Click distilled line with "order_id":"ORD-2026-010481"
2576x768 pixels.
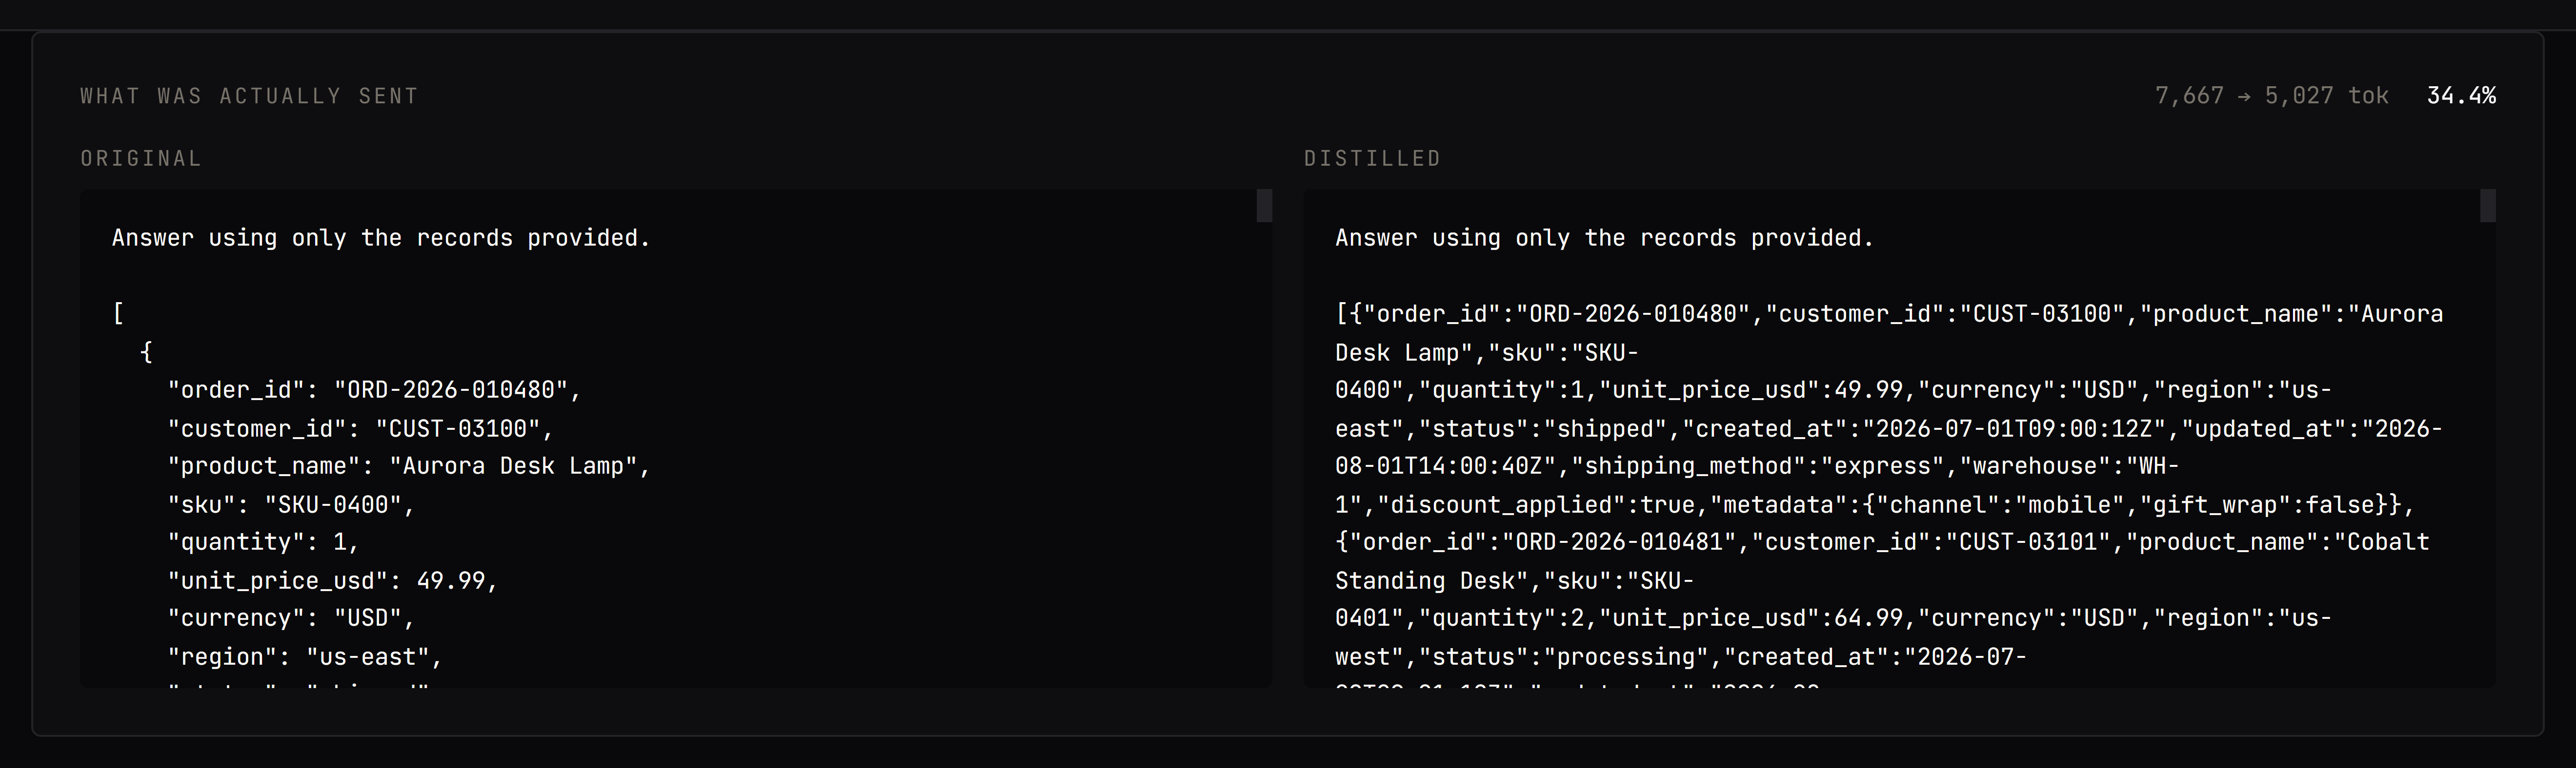click(1882, 542)
